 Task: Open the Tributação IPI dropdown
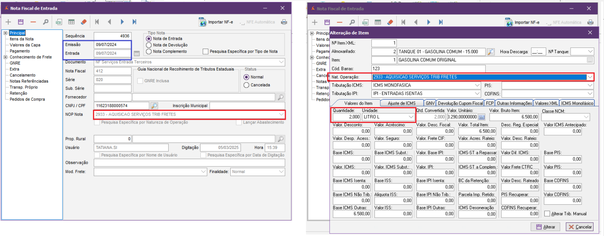pyautogui.click(x=476, y=93)
